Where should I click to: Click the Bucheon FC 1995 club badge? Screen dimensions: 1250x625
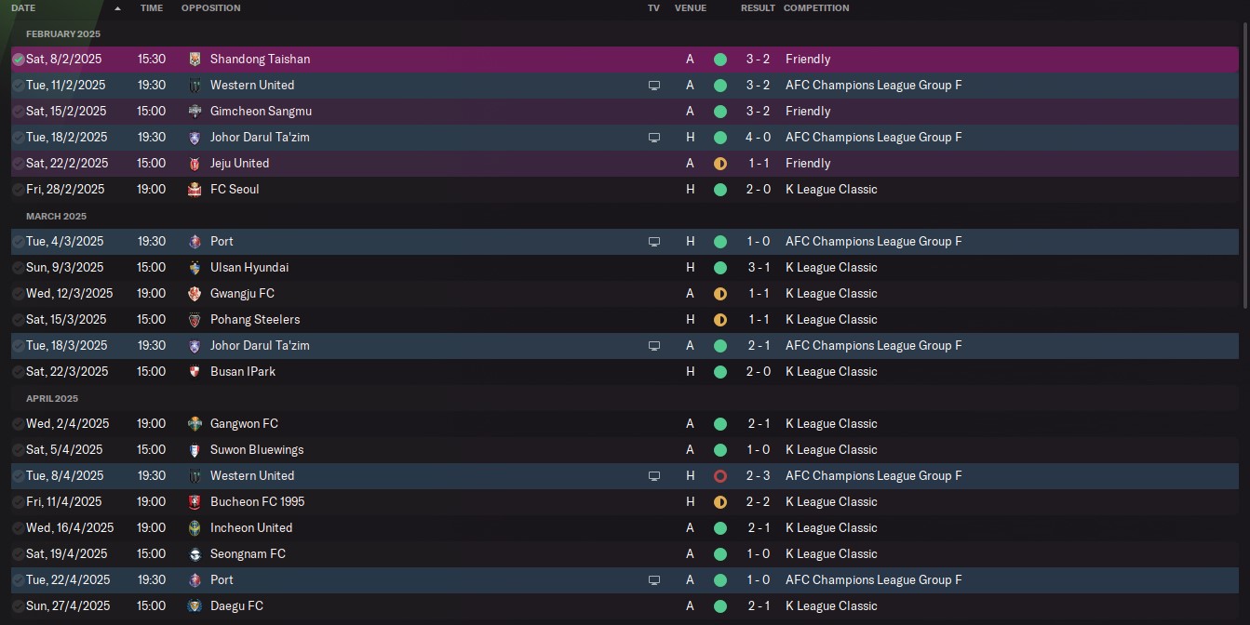coord(195,501)
